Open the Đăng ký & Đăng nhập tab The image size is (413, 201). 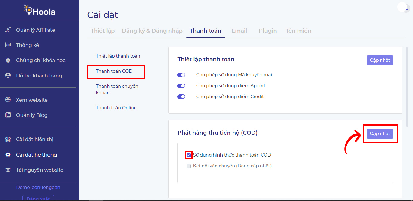click(152, 31)
